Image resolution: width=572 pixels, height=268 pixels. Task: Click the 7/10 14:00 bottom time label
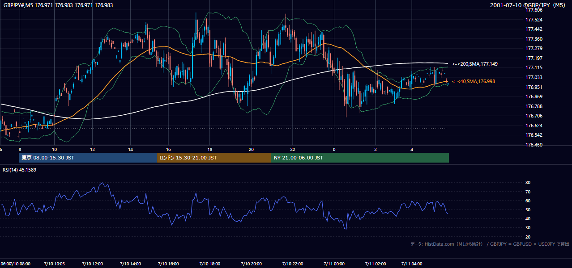pyautogui.click(x=131, y=264)
